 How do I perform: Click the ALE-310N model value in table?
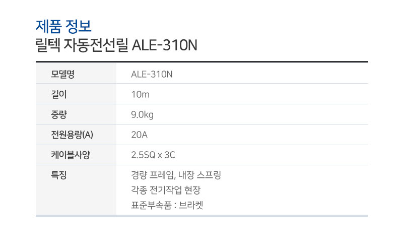pos(152,74)
